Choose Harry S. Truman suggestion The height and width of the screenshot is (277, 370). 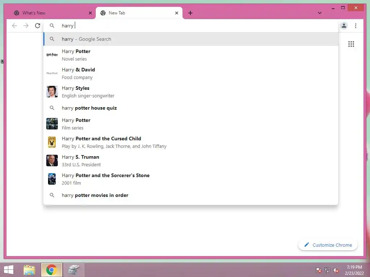click(191, 161)
